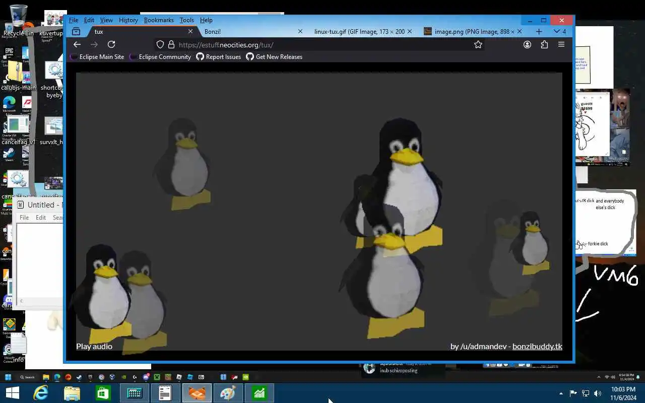Screen dimensions: 645x403
Task: Close the Bonzi! tab
Action: coord(300,31)
